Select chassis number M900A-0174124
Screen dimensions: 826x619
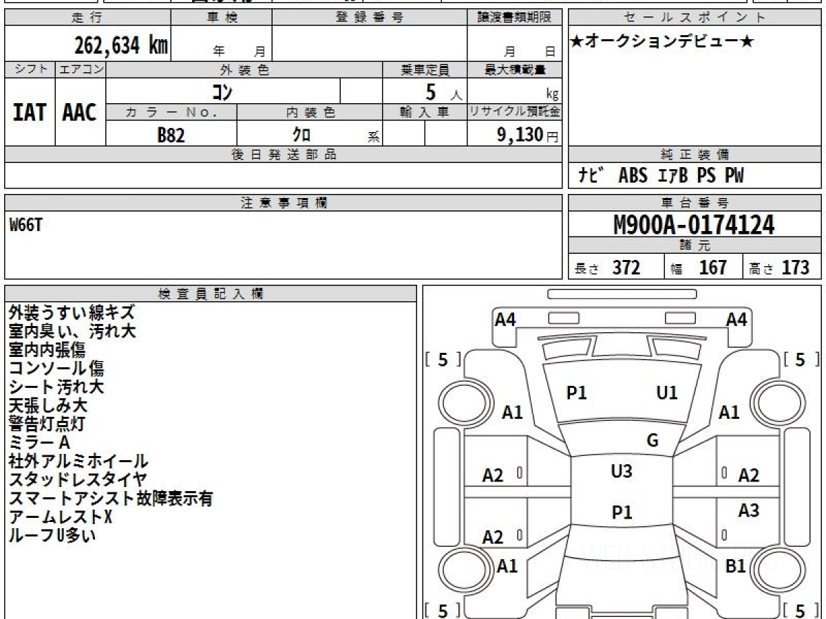tap(694, 225)
